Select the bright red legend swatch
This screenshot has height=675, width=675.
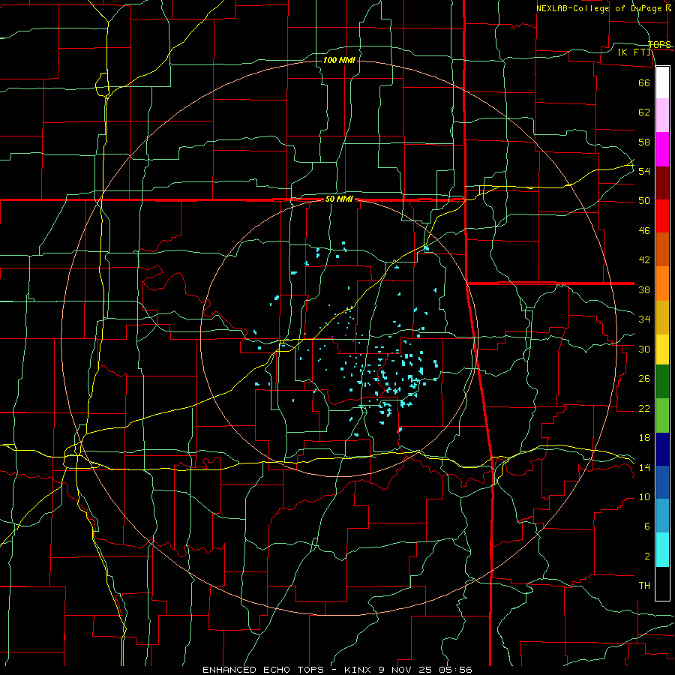pyautogui.click(x=662, y=216)
